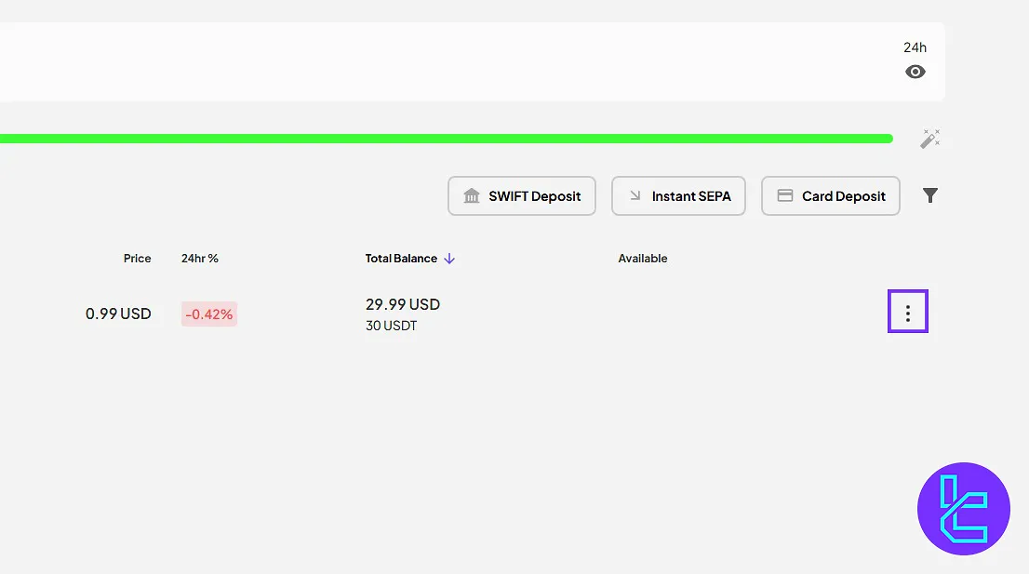Toggle balance visibility with the eye icon

(915, 72)
